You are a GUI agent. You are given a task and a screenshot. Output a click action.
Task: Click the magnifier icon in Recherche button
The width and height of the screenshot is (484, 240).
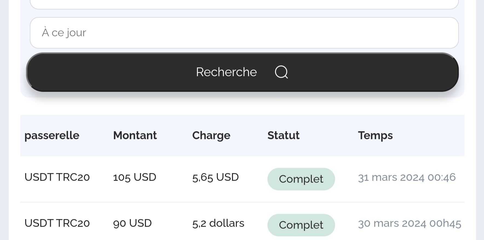click(x=281, y=72)
